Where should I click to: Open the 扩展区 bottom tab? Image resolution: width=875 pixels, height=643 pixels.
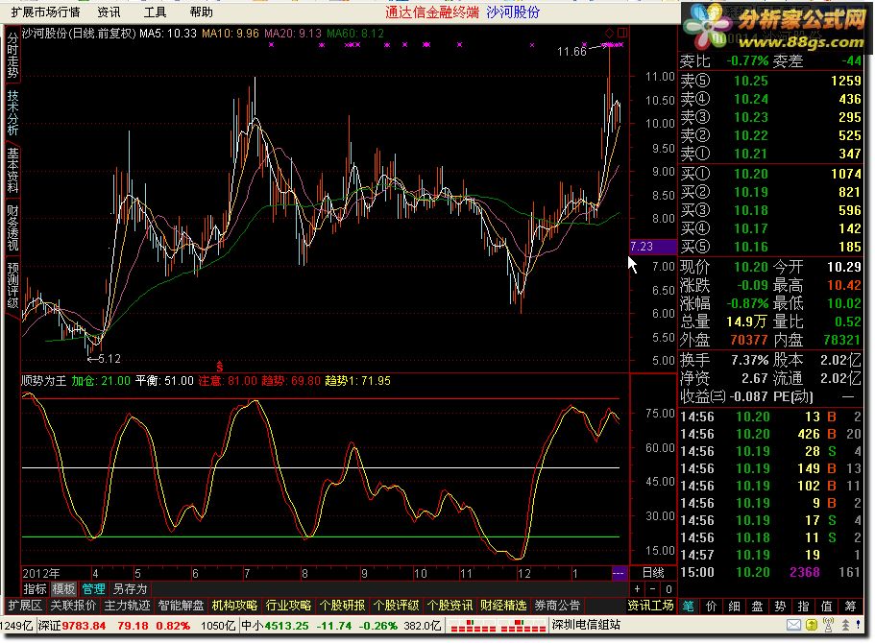(25, 606)
